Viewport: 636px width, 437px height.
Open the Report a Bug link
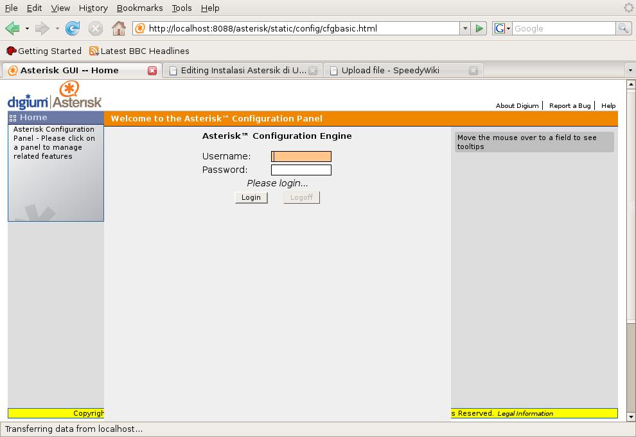(x=569, y=105)
